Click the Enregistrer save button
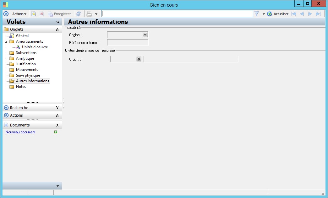The width and height of the screenshot is (328, 198). (59, 14)
